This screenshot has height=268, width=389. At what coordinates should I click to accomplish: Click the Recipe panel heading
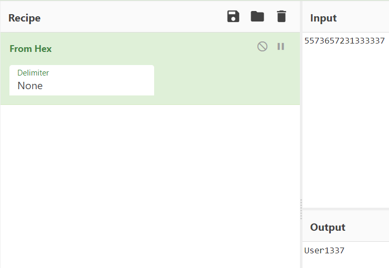click(x=24, y=18)
